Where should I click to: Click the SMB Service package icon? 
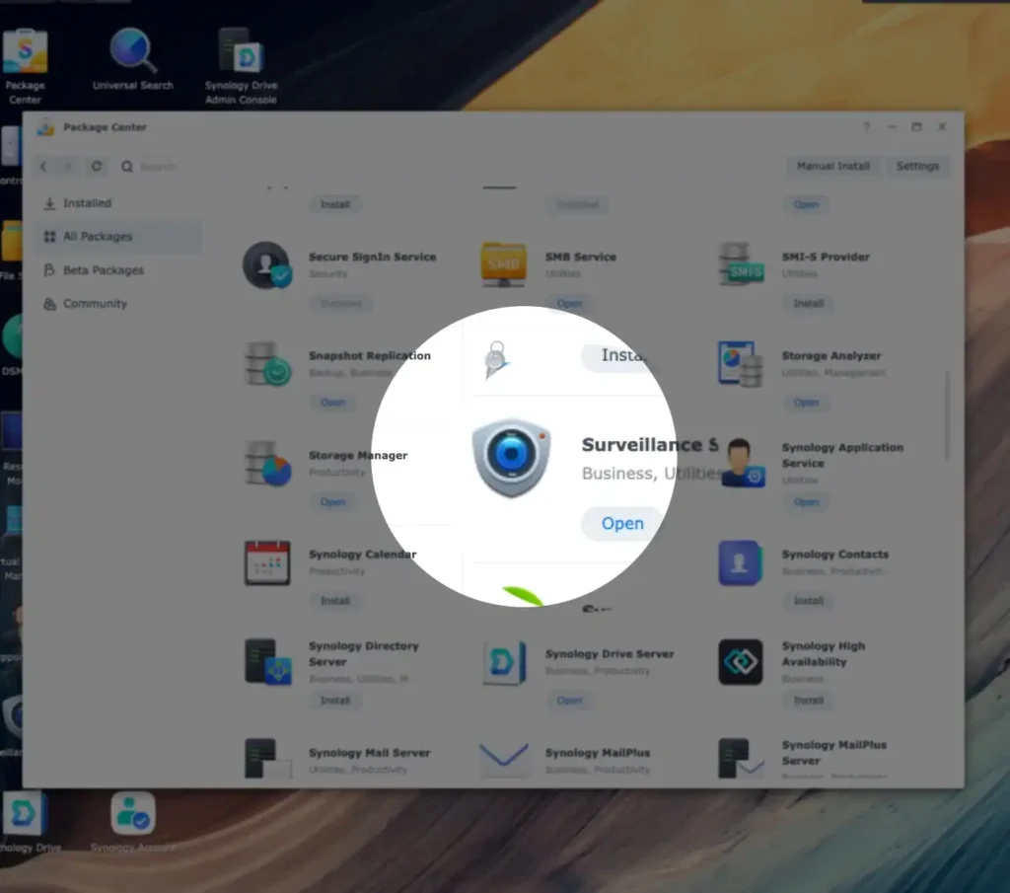[x=503, y=264]
